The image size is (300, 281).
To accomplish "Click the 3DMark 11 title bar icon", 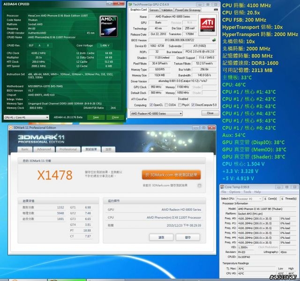I will [11, 127].
